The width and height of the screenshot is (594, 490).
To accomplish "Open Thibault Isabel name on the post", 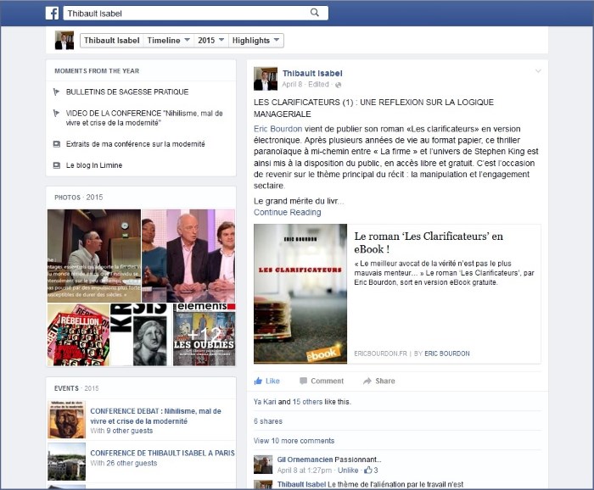I will 312,74.
